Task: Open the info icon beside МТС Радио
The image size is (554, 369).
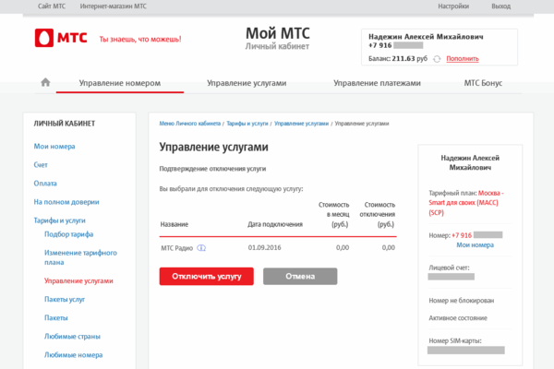Action: 201,248
